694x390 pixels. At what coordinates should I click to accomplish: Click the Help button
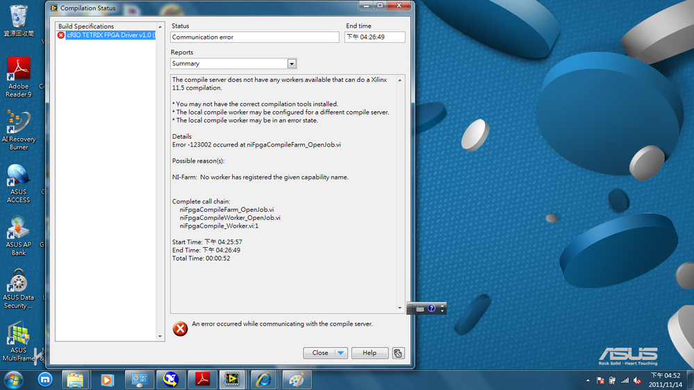[x=370, y=353]
